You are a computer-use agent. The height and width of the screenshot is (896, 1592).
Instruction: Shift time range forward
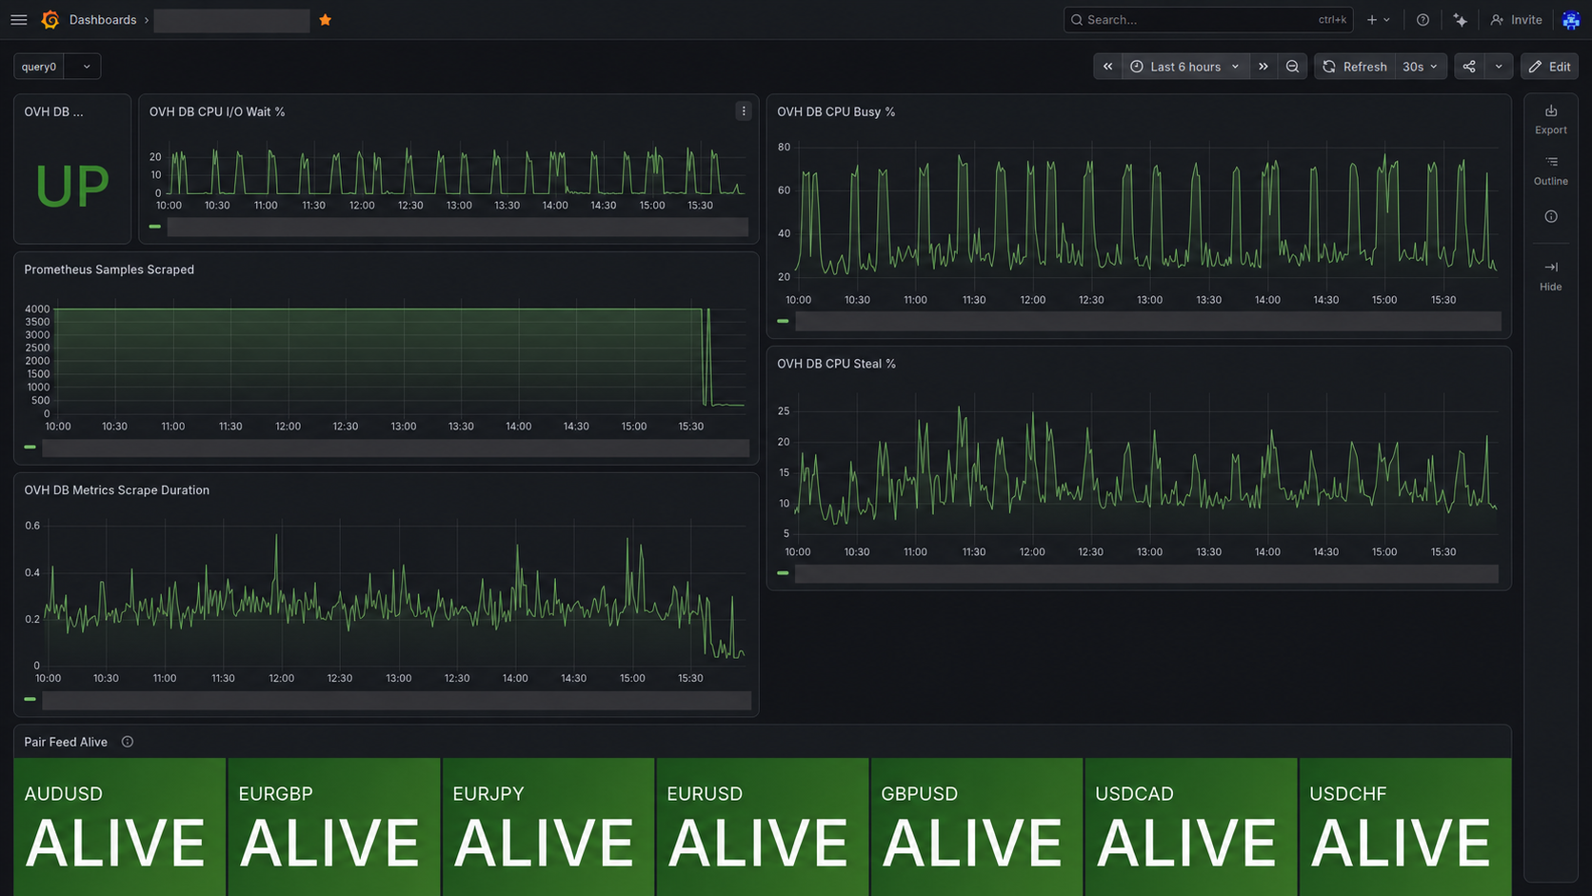1264,67
